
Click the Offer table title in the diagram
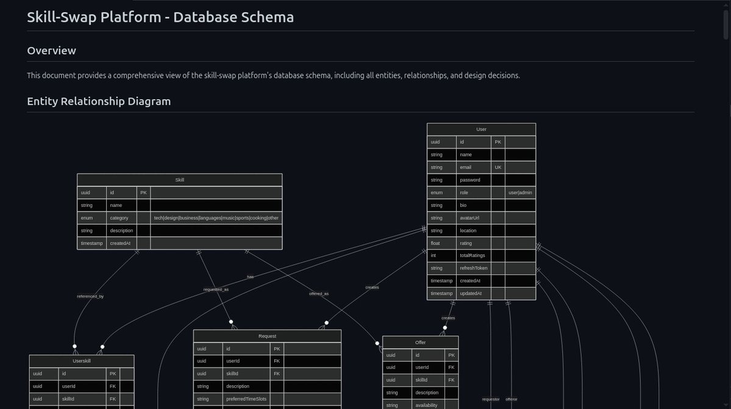[419, 342]
